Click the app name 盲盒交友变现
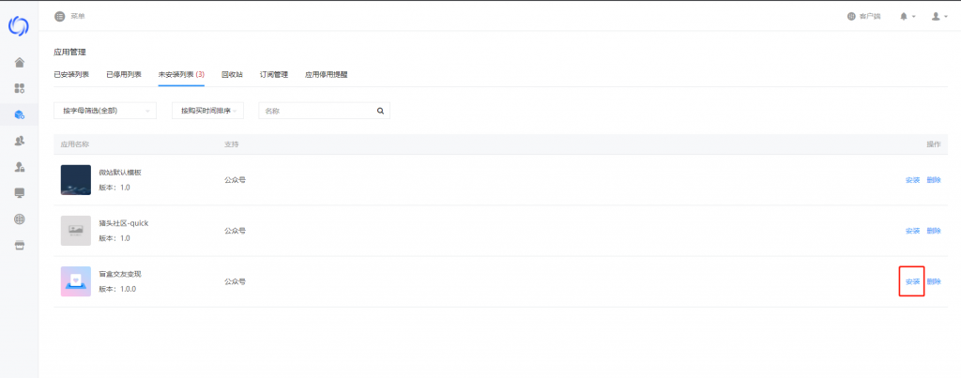 pos(120,275)
